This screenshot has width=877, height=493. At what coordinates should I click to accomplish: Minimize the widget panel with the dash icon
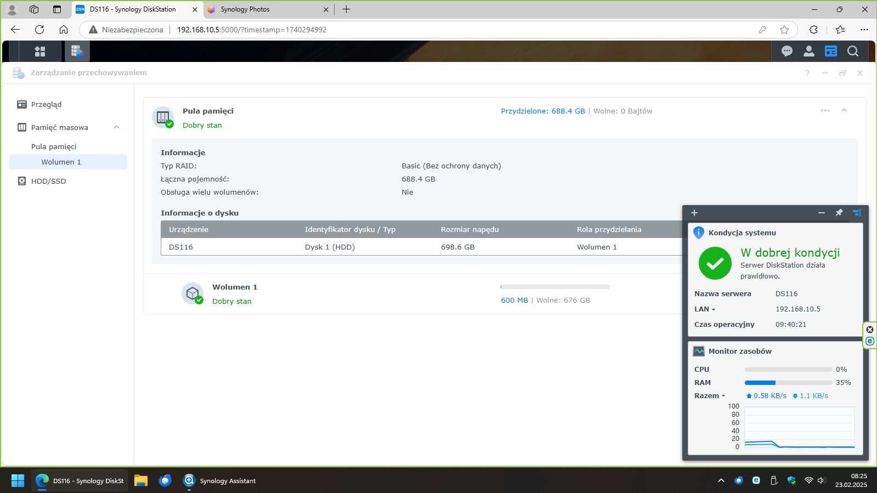(x=822, y=213)
